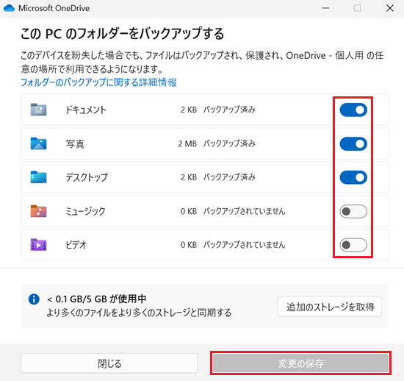Click バックアップされていません status in ミュージック row
Screen dimensions: 404x381
pos(245,211)
